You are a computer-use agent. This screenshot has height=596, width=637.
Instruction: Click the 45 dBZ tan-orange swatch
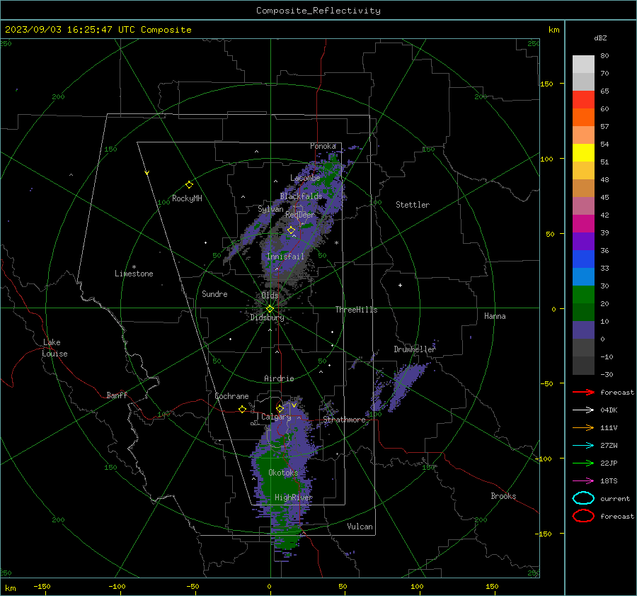pos(583,188)
